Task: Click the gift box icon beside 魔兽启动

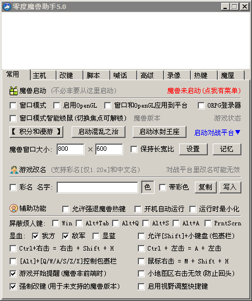Action: pyautogui.click(x=13, y=91)
